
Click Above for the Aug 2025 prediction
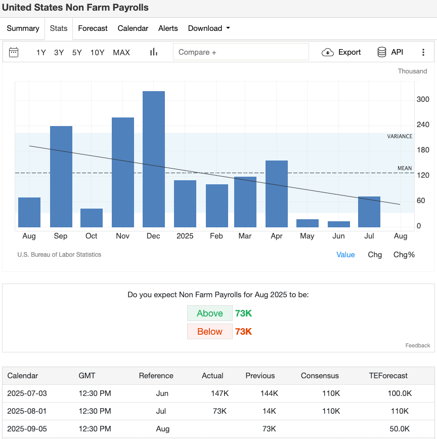coord(209,313)
